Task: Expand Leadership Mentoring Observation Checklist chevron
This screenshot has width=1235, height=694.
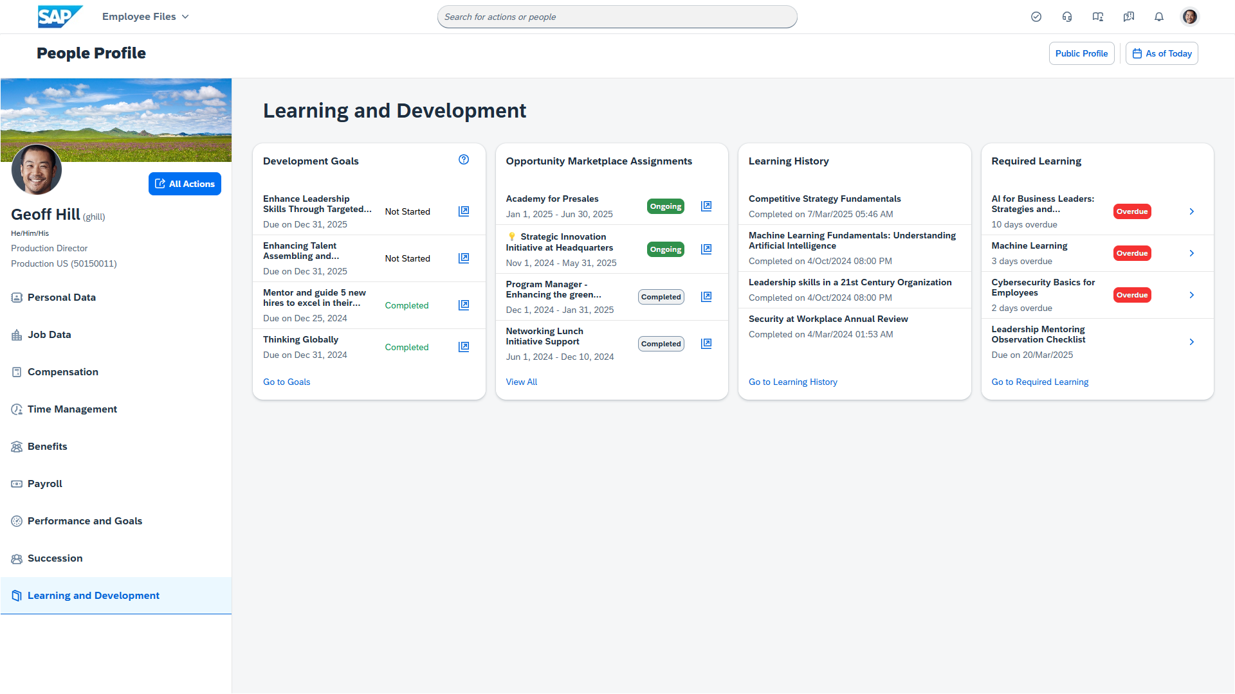Action: [x=1192, y=342]
